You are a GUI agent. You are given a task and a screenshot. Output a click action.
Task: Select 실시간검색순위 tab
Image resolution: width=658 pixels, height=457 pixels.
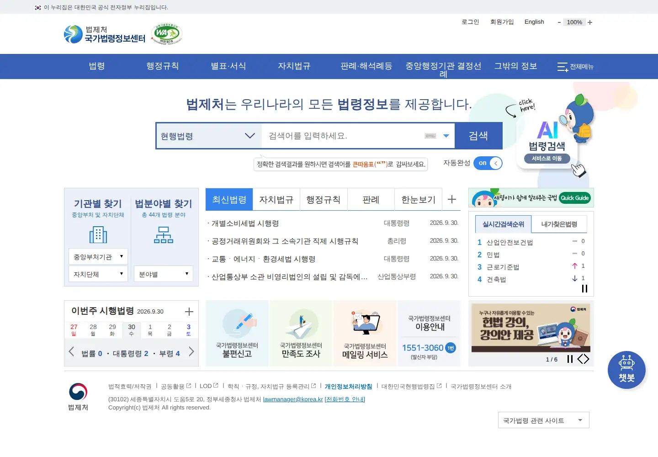pos(503,224)
